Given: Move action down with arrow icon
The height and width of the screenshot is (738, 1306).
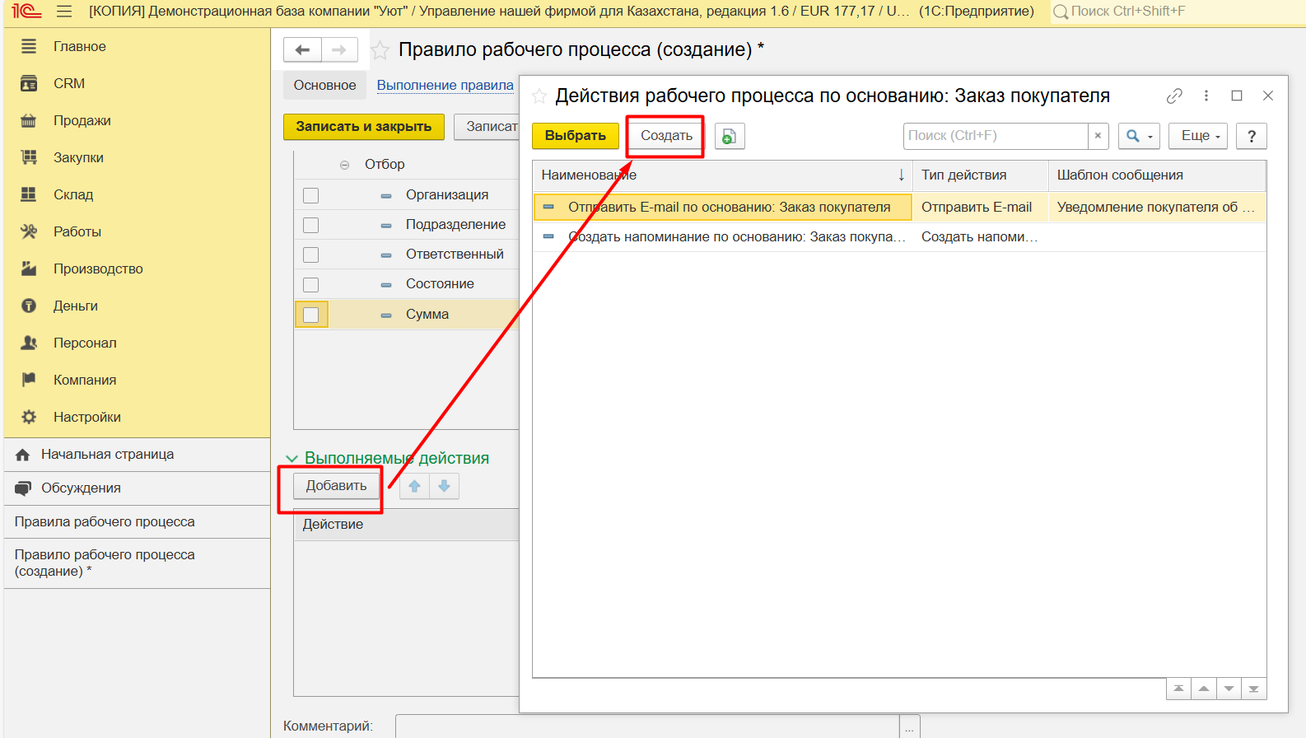Looking at the screenshot, I should click(444, 486).
